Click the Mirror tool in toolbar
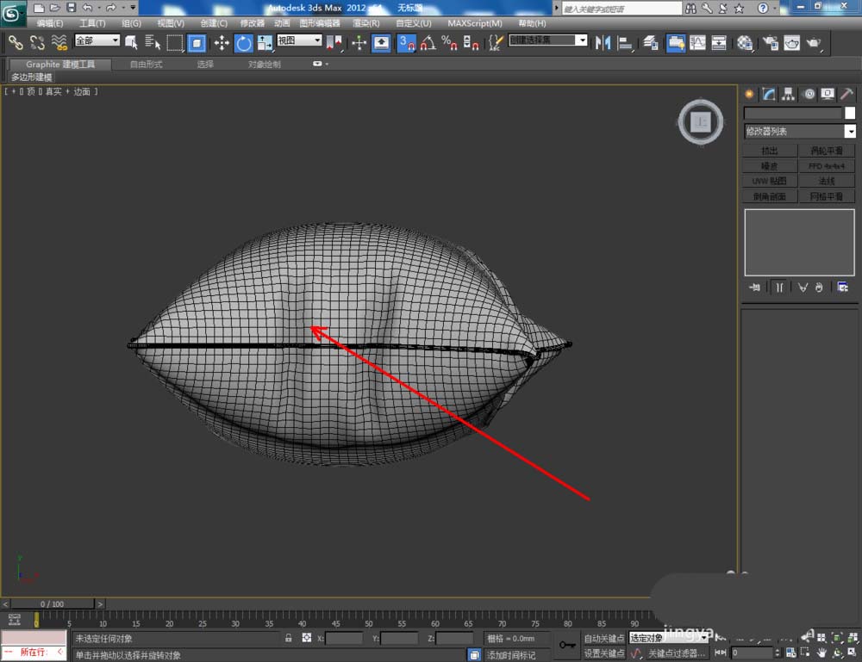The height and width of the screenshot is (662, 862). (x=603, y=42)
